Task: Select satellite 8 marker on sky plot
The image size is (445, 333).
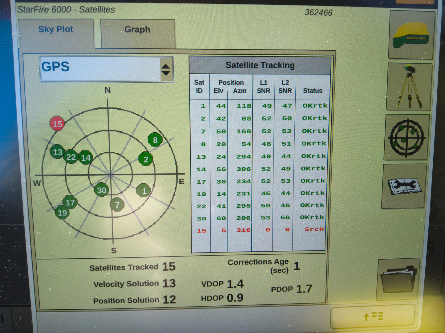Action: click(x=155, y=140)
